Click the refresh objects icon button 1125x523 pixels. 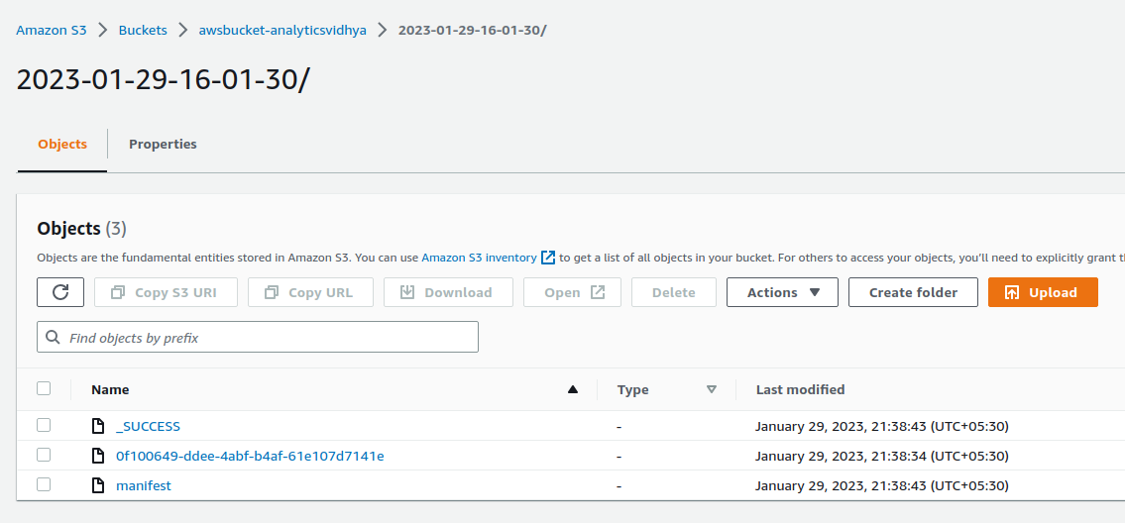60,292
